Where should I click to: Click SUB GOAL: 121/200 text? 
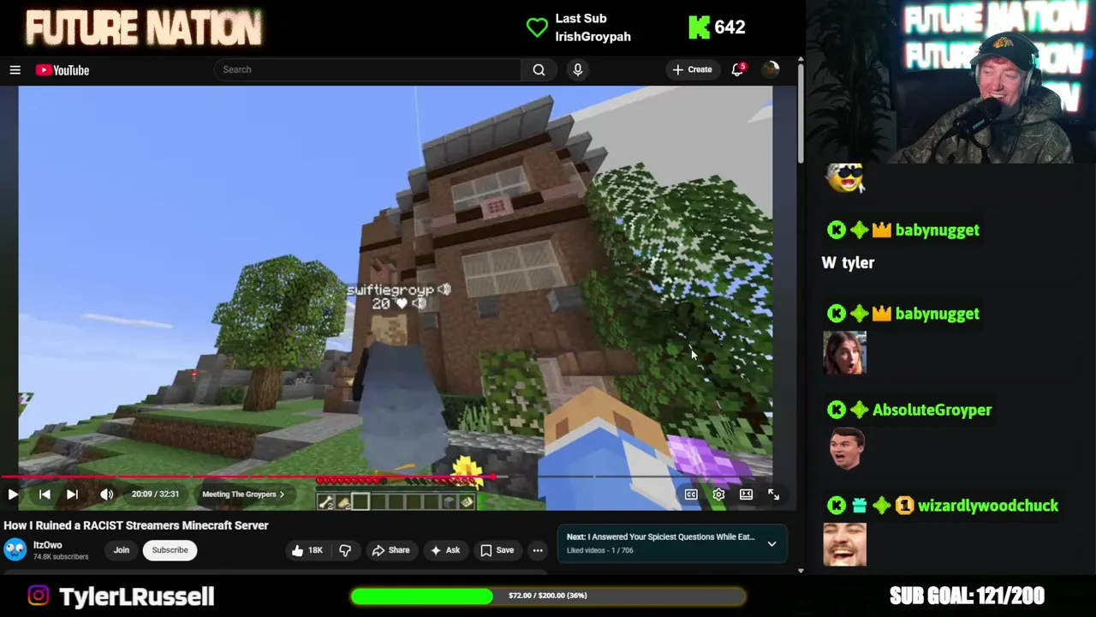[967, 596]
